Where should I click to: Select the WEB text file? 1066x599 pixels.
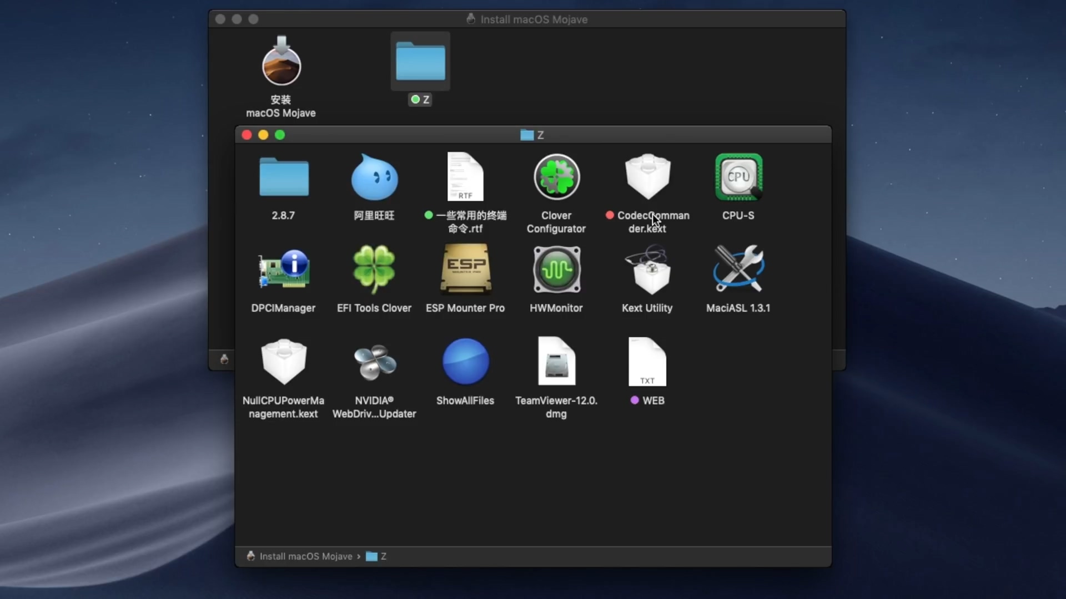647,362
